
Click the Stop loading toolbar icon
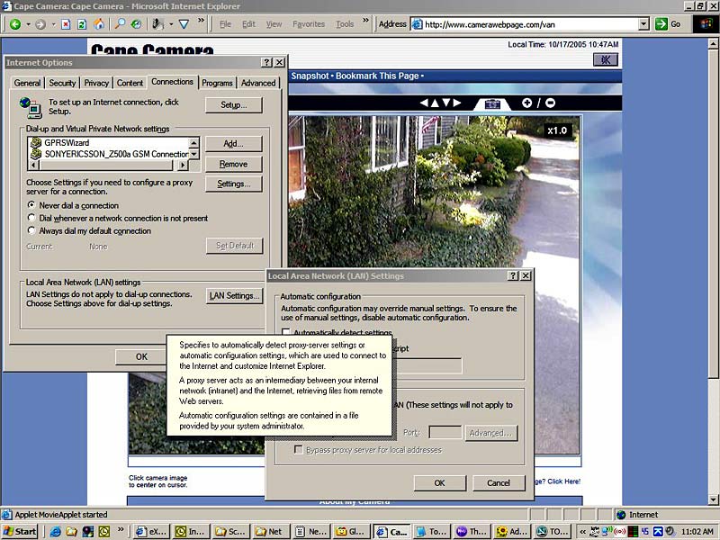pyautogui.click(x=66, y=23)
